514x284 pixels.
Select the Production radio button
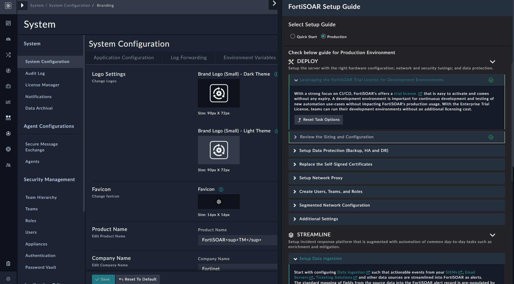(x=323, y=36)
